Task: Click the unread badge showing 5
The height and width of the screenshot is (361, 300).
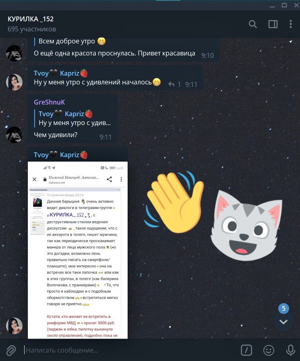Action: [x=283, y=308]
